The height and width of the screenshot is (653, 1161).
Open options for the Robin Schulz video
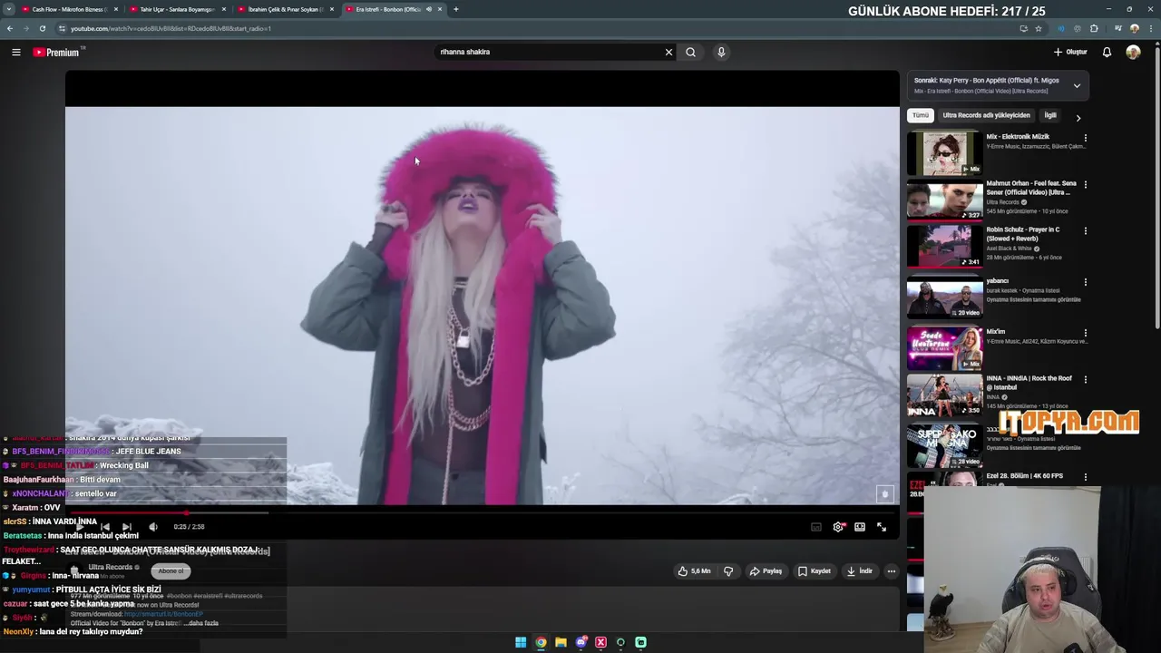[1086, 231]
